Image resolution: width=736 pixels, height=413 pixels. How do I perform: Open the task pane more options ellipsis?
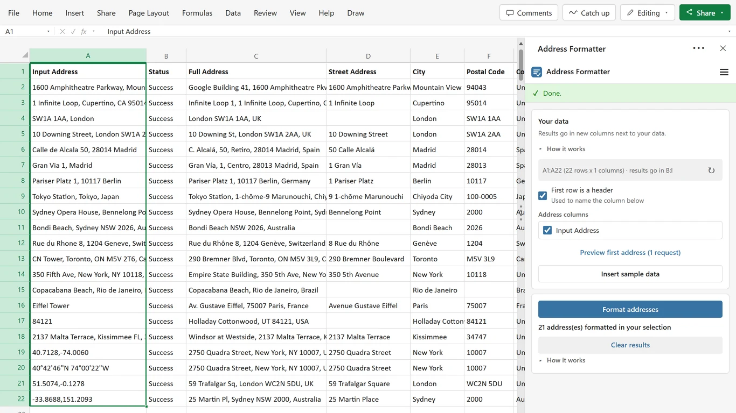(699, 48)
